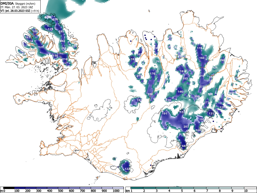Click the visibility value 420 on the map
This screenshot has width=257, height=193.
pyautogui.click(x=47, y=17)
